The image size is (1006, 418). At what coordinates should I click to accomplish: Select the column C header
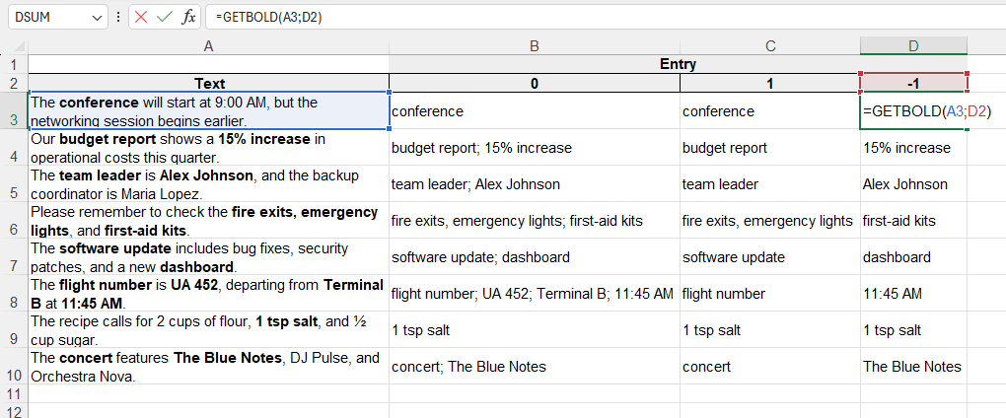coord(770,46)
